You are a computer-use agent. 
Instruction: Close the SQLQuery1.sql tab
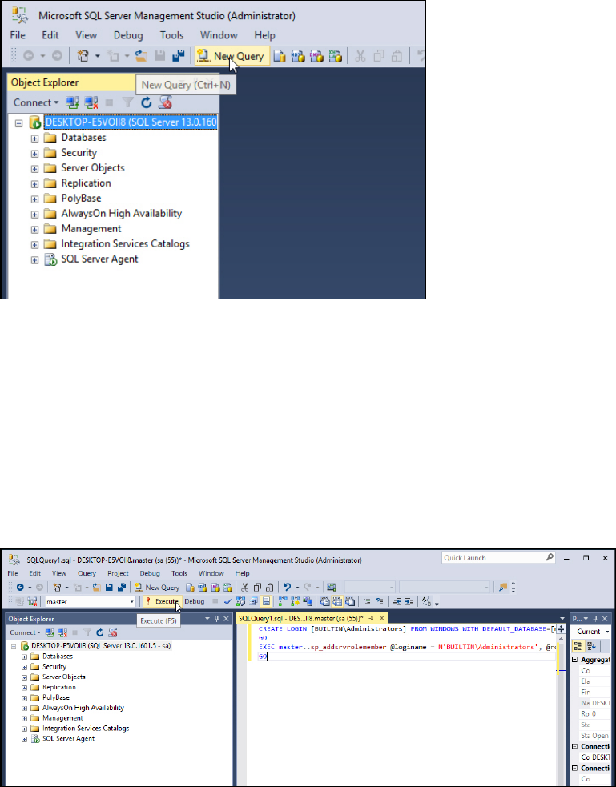coord(382,618)
